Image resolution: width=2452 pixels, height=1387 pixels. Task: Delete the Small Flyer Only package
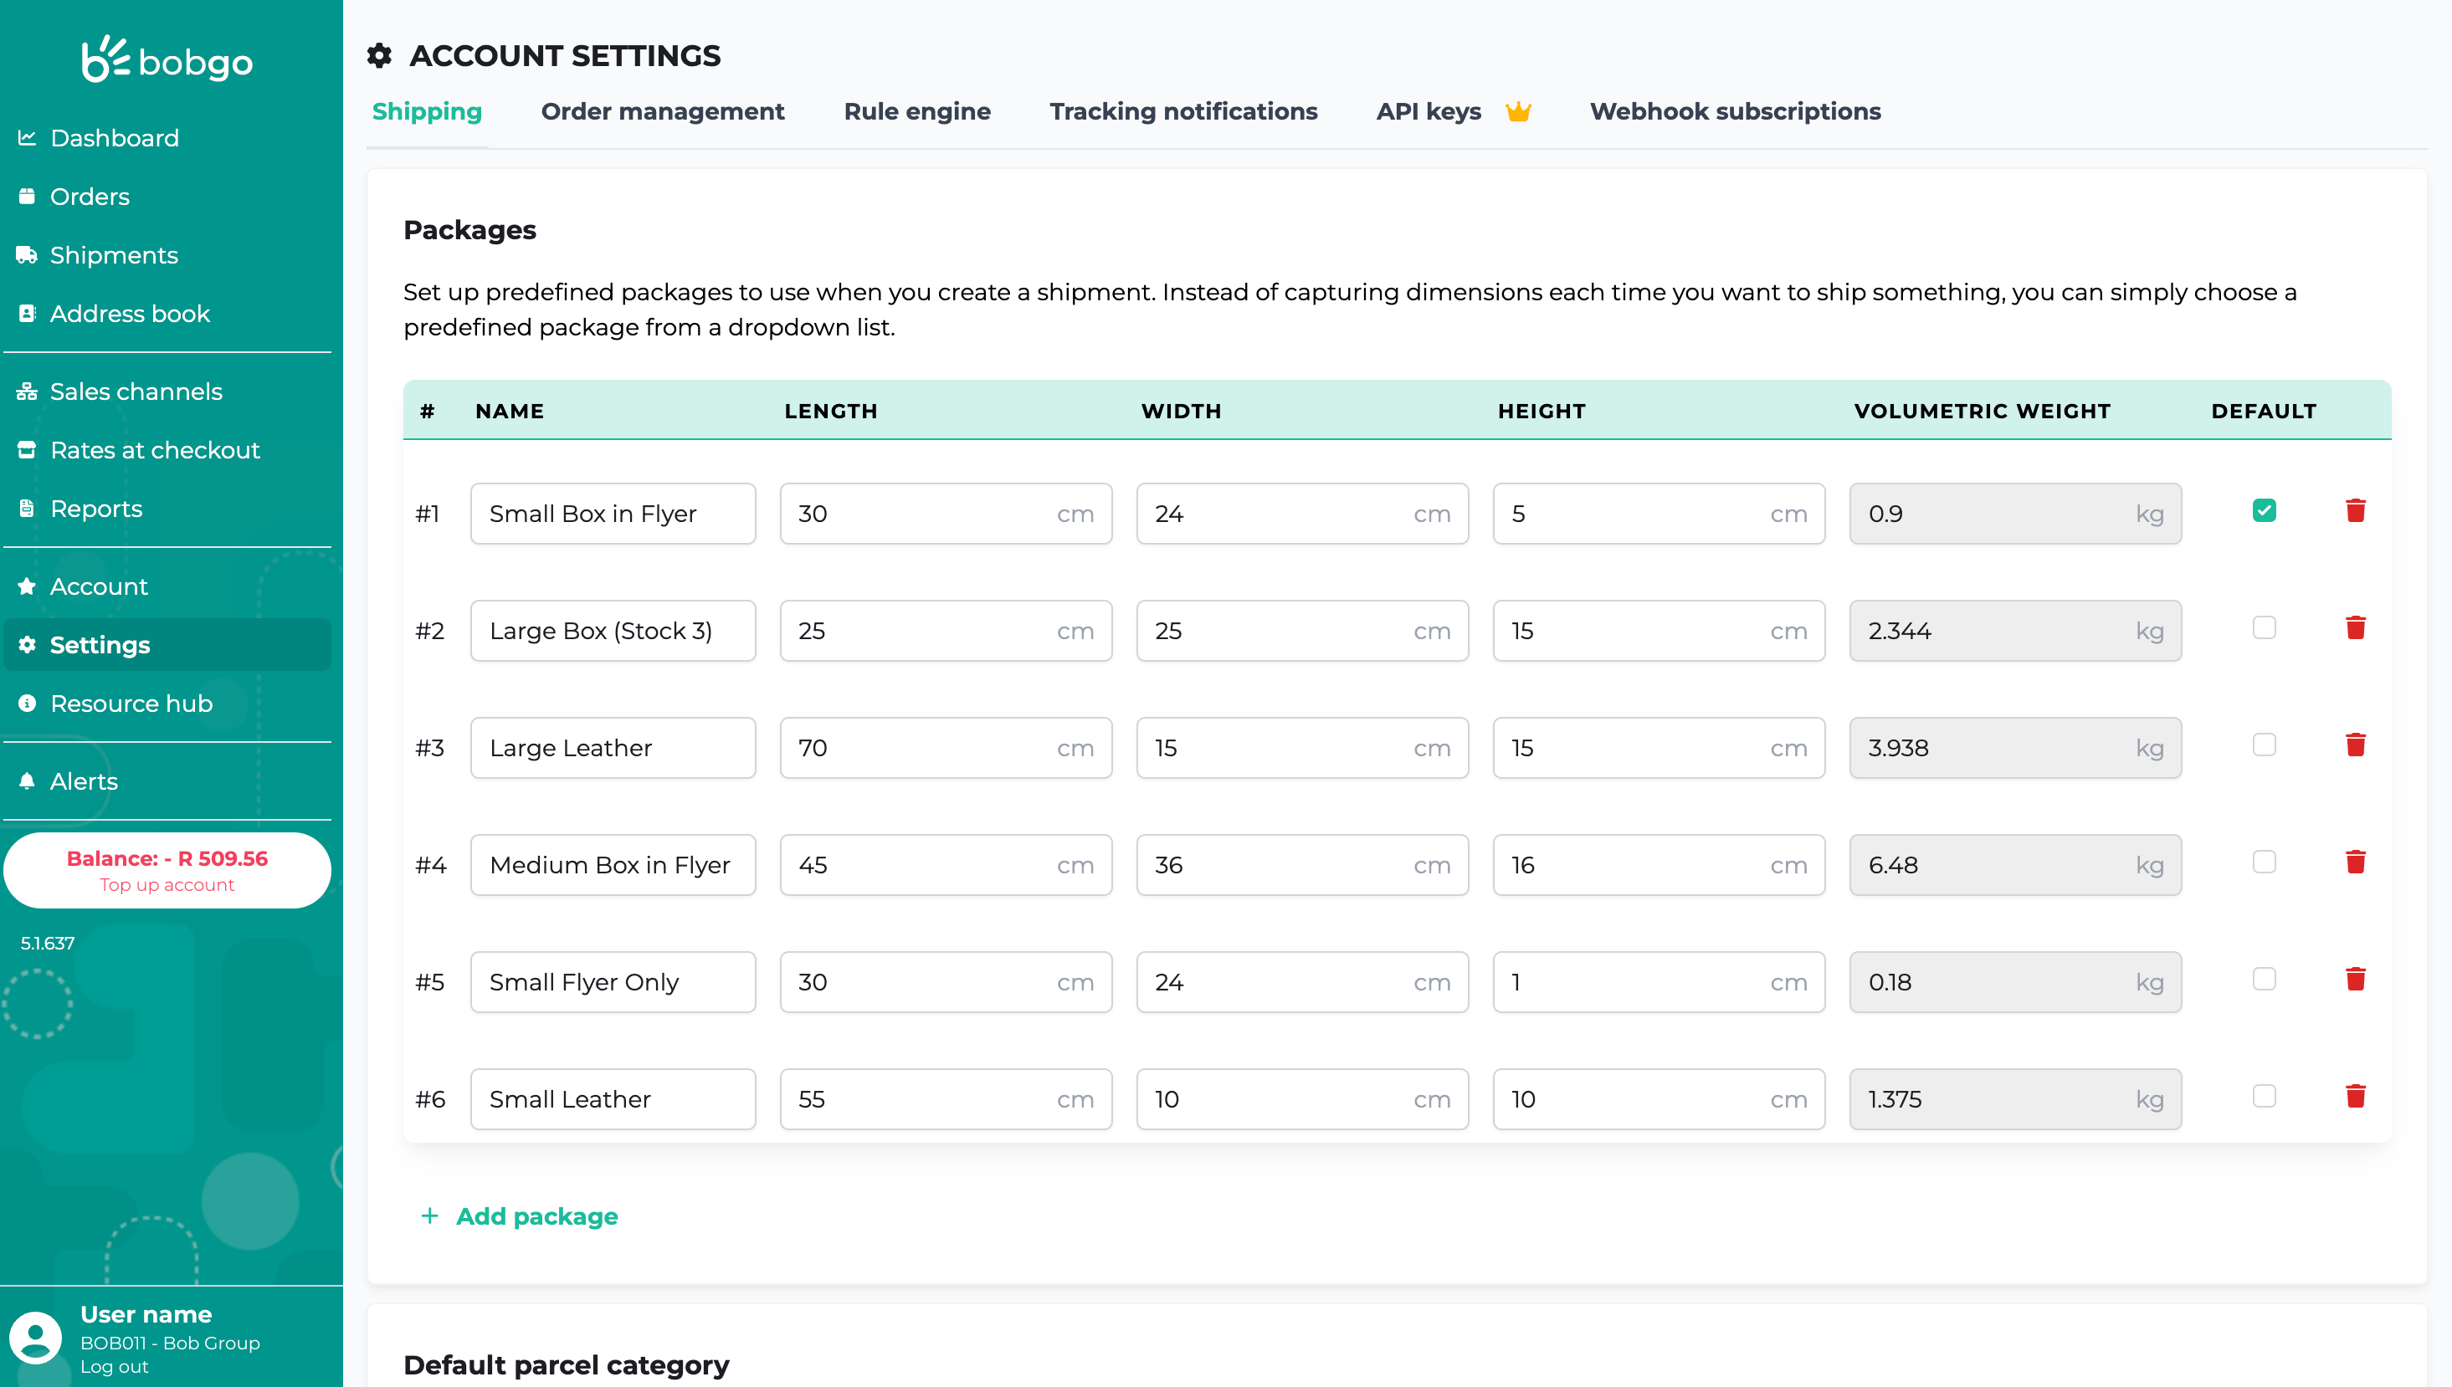[x=2356, y=980]
